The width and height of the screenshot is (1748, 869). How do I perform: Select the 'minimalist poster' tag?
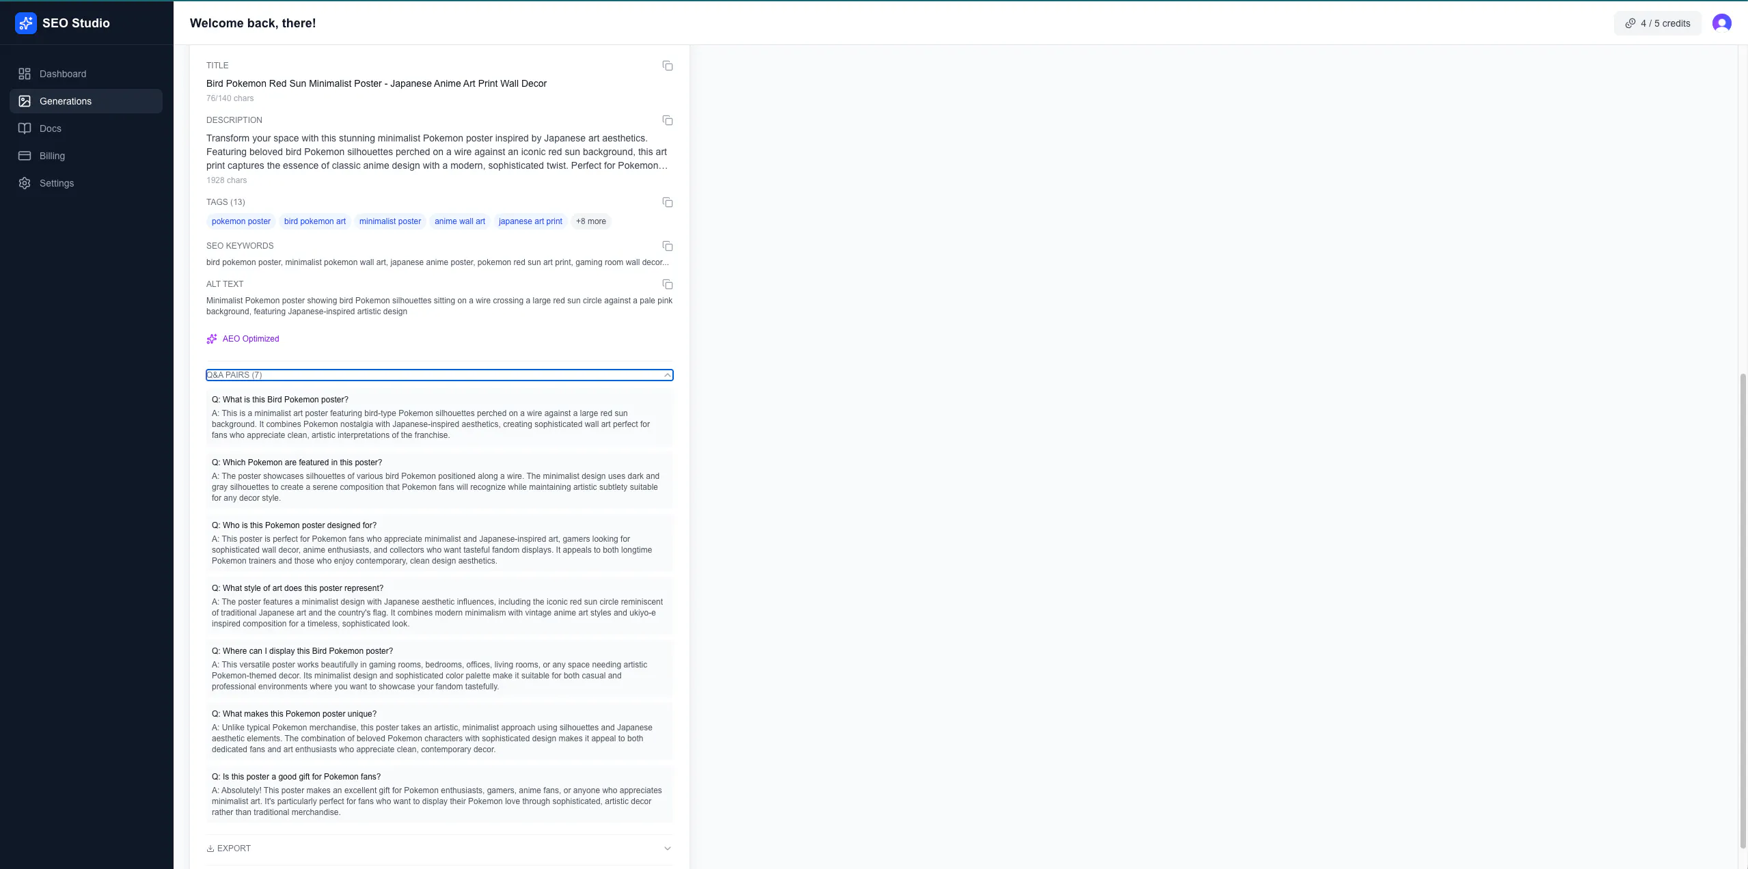tap(390, 221)
